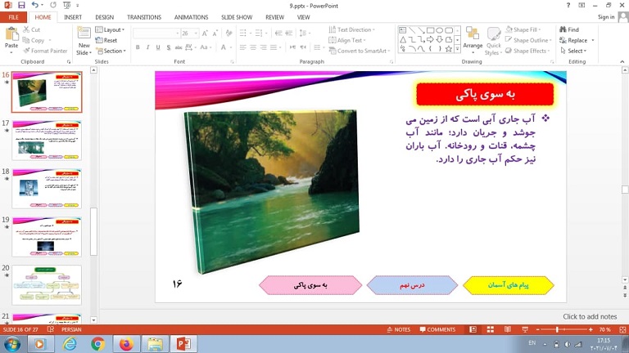Toggle Bold formatting
This screenshot has width=629, height=353.
(x=137, y=47)
